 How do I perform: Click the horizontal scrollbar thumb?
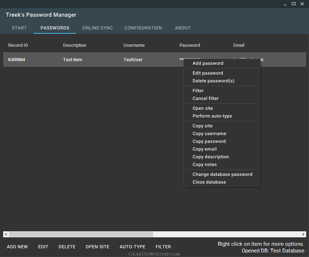pos(81,234)
